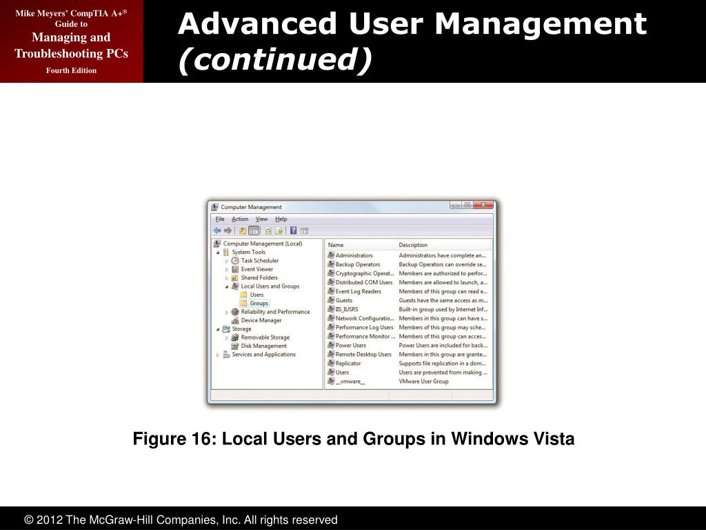Click the Back arrow toolbar icon
The width and height of the screenshot is (706, 530).
(x=217, y=230)
